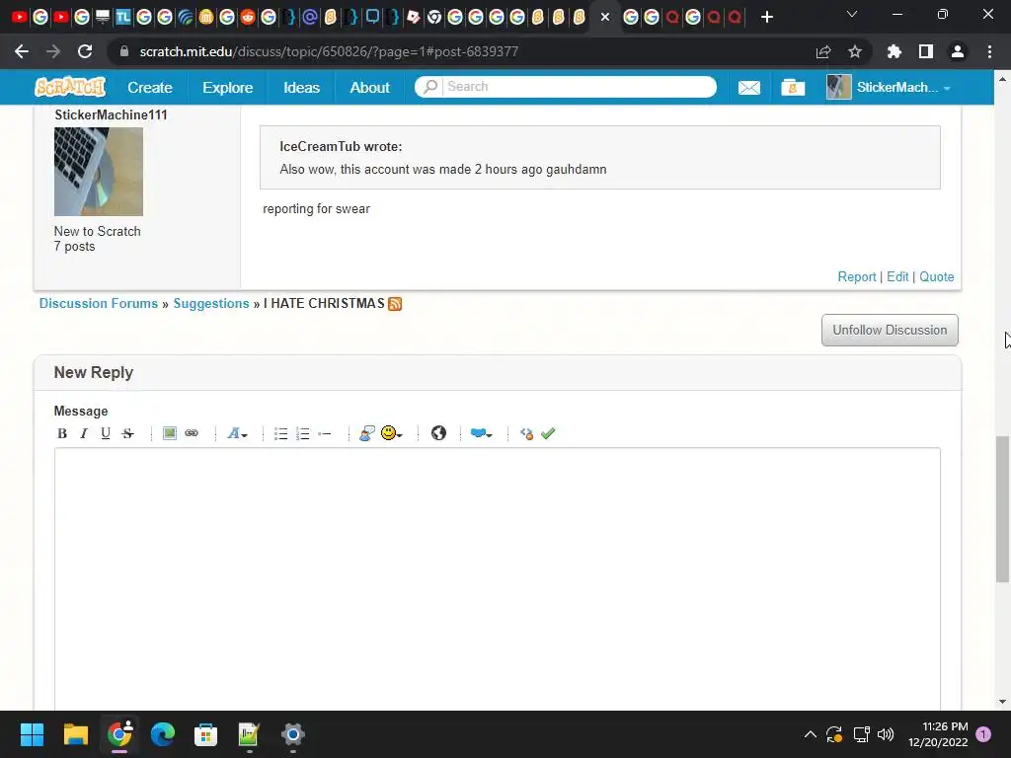Open My Stuff folder icon
Image resolution: width=1011 pixels, height=758 pixels.
(793, 88)
